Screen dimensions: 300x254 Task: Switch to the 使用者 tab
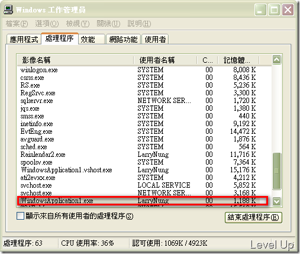pos(155,39)
